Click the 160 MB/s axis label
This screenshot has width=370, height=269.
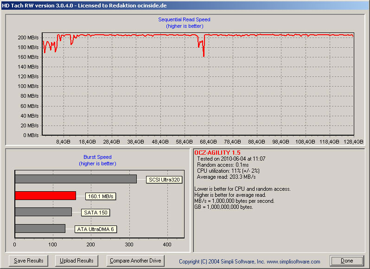coord(28,57)
